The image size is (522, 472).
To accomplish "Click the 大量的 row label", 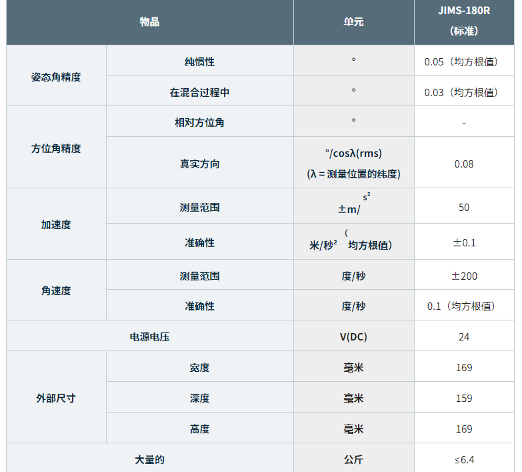I will 150,458.
